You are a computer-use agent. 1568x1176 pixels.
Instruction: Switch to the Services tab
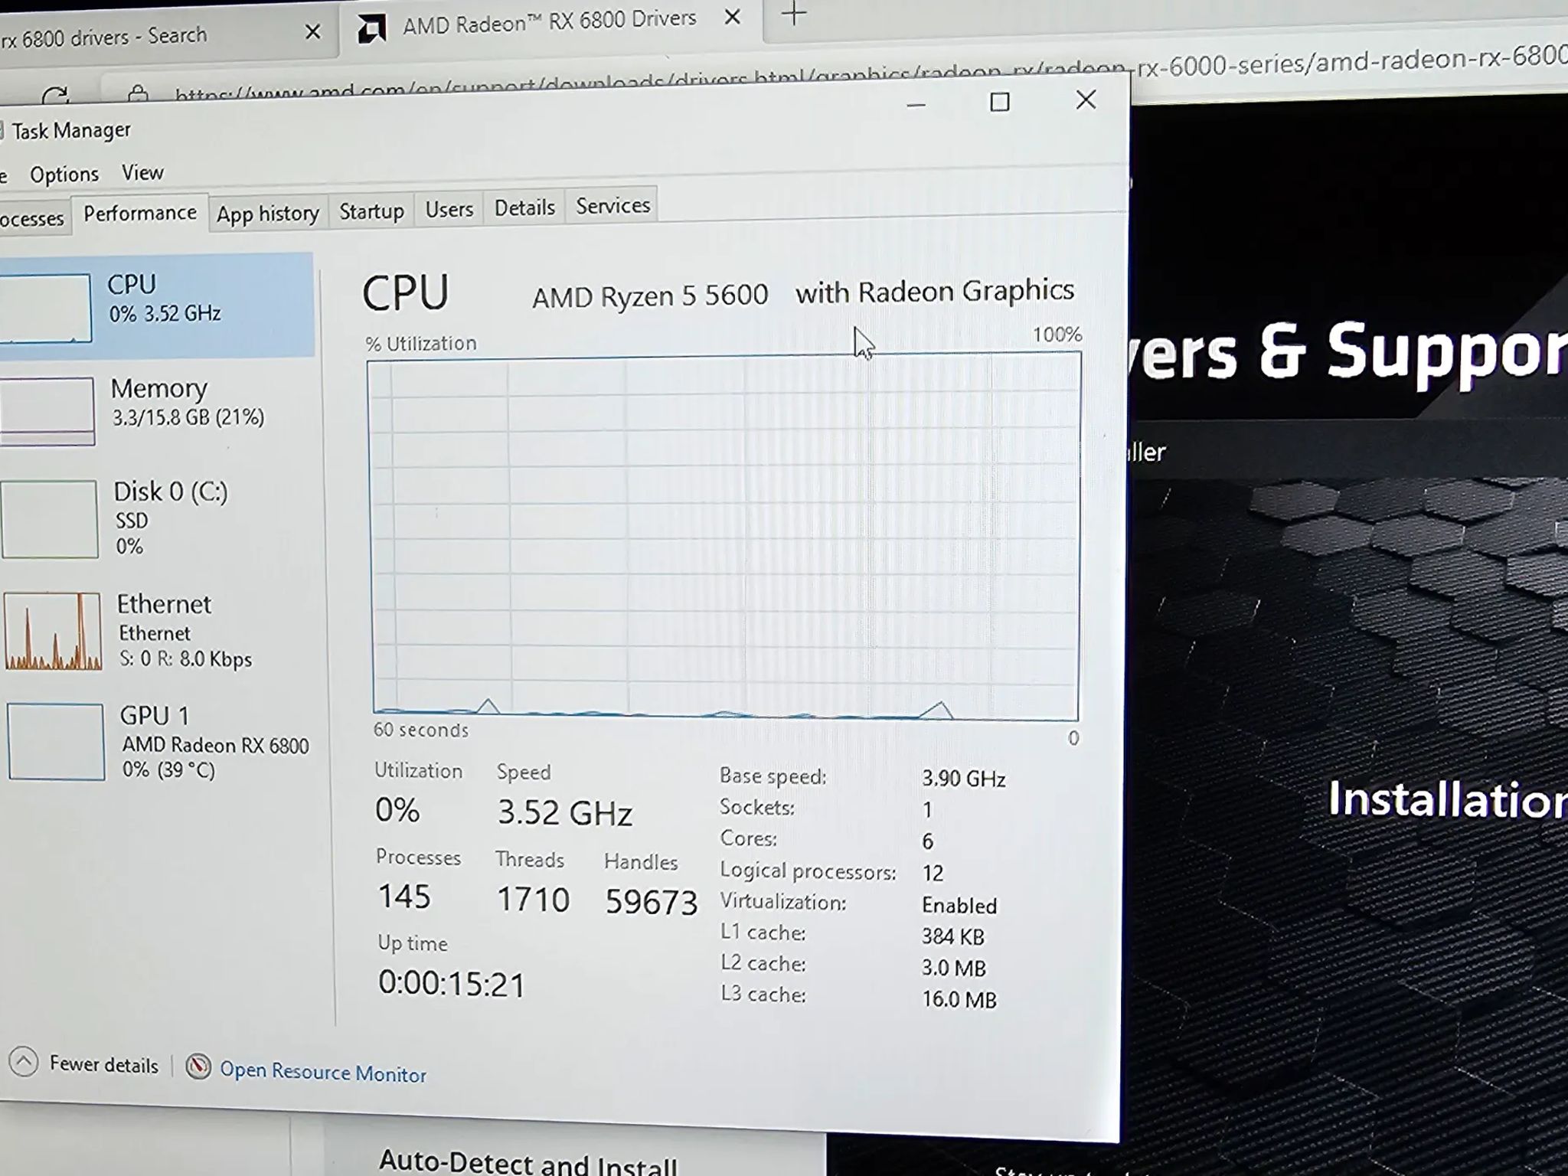click(x=612, y=206)
